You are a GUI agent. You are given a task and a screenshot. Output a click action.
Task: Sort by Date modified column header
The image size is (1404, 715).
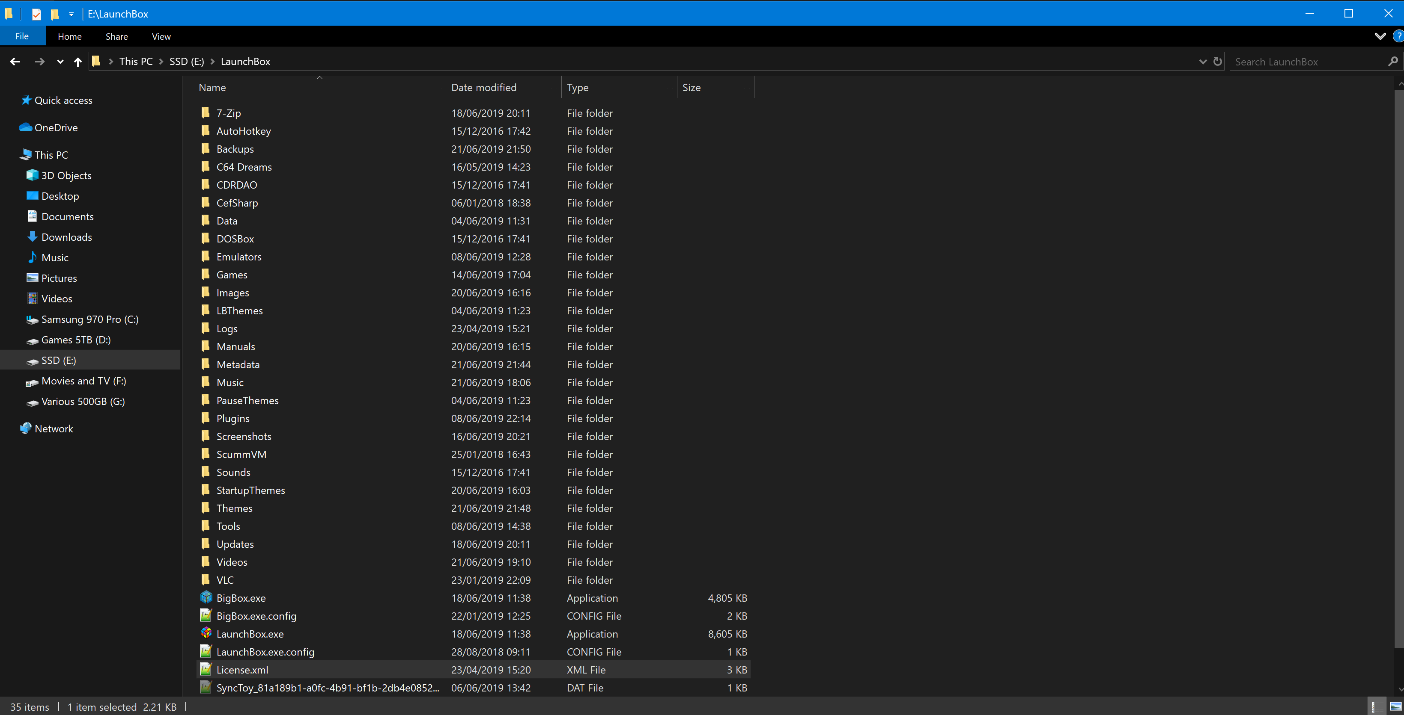[x=504, y=87]
